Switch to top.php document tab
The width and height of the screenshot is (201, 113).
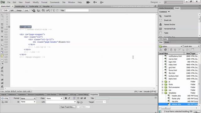(46, 6)
